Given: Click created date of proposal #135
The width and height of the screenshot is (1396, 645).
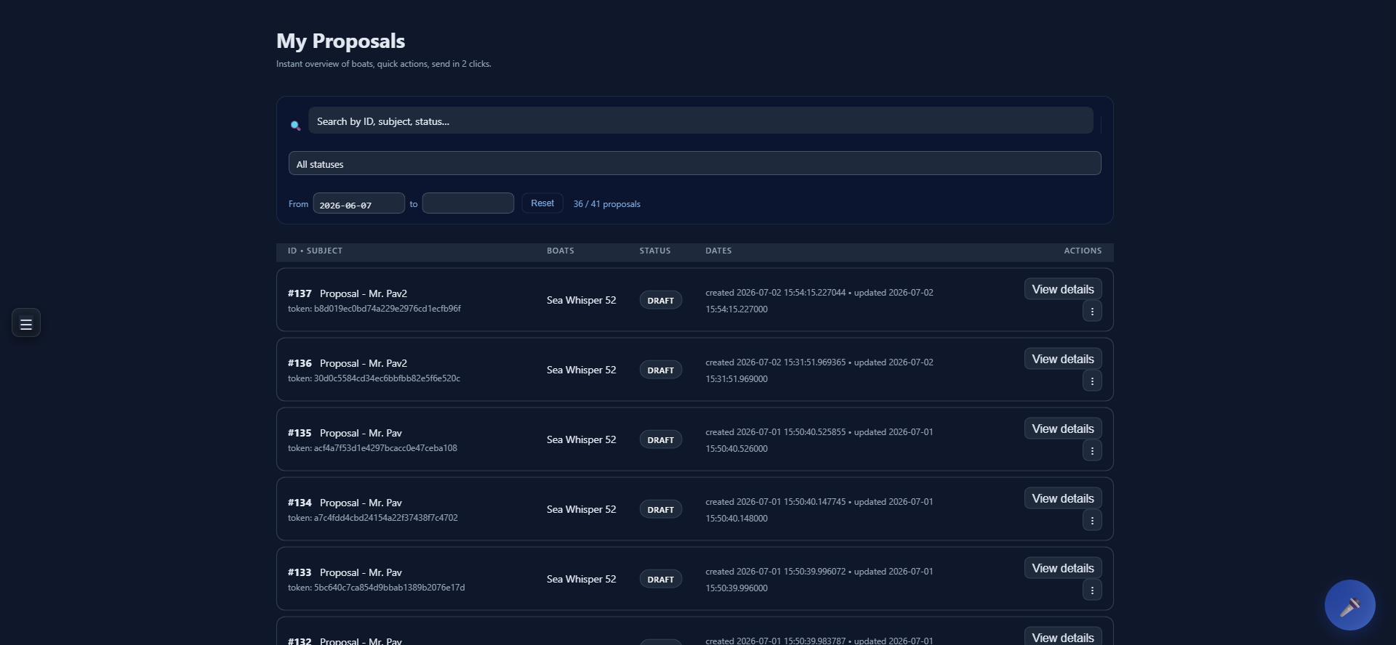Looking at the screenshot, I should [776, 432].
